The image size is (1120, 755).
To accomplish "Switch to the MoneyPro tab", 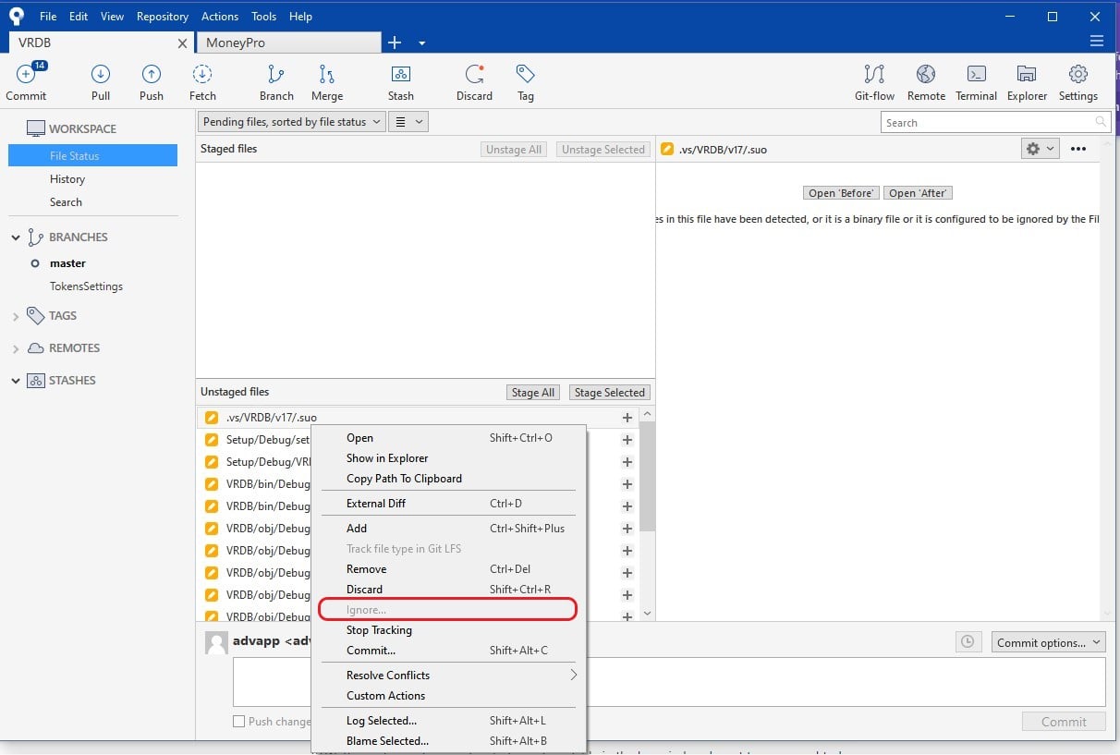I will (x=288, y=43).
